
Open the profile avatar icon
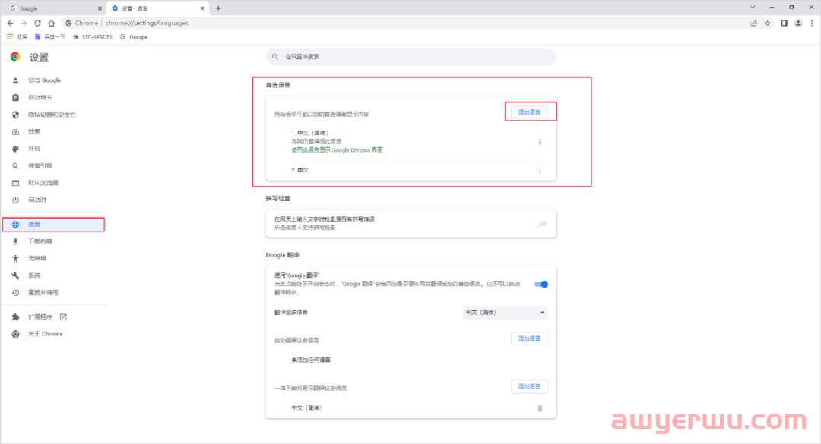point(798,23)
